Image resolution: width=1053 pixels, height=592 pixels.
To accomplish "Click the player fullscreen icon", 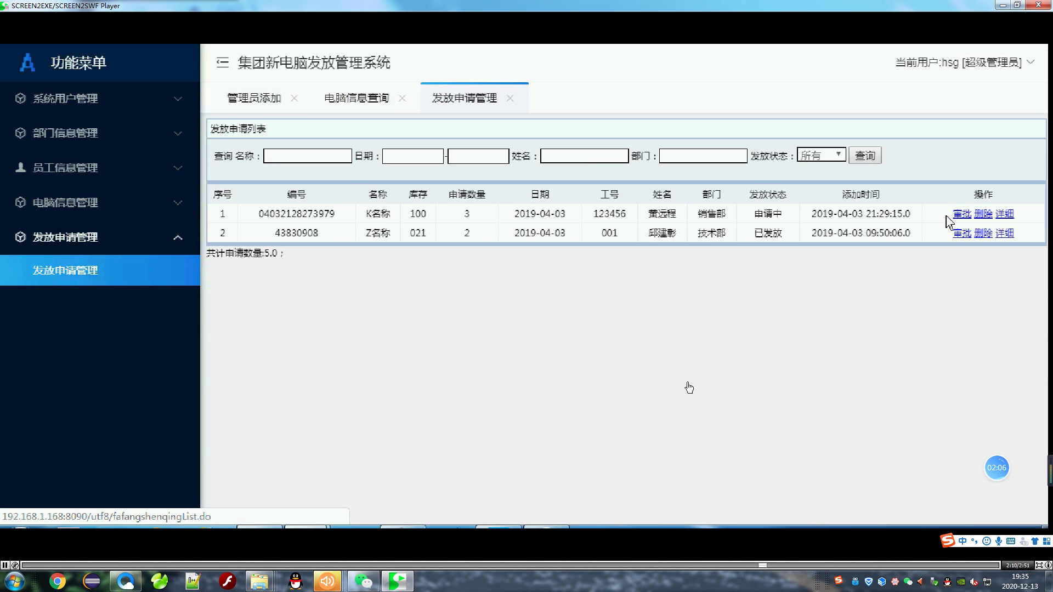I will pyautogui.click(x=1039, y=565).
